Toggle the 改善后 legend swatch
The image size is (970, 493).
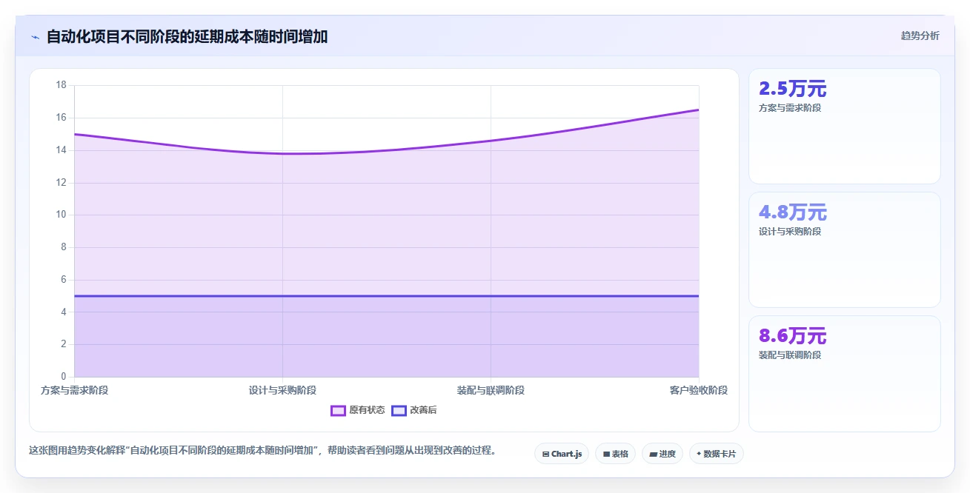399,410
